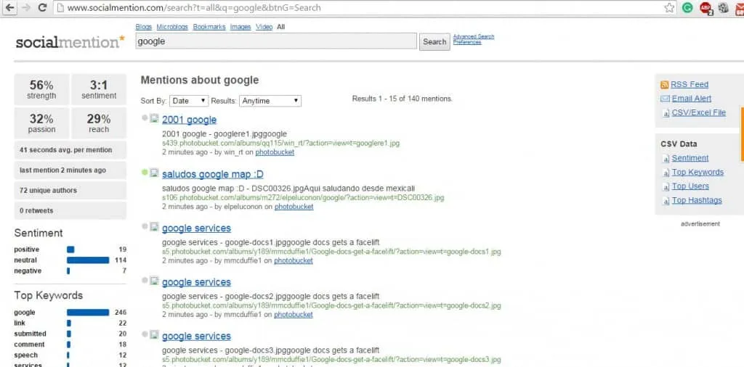Click the Top Keywords CSV file icon
This screenshot has width=744, height=367.
[x=666, y=173]
